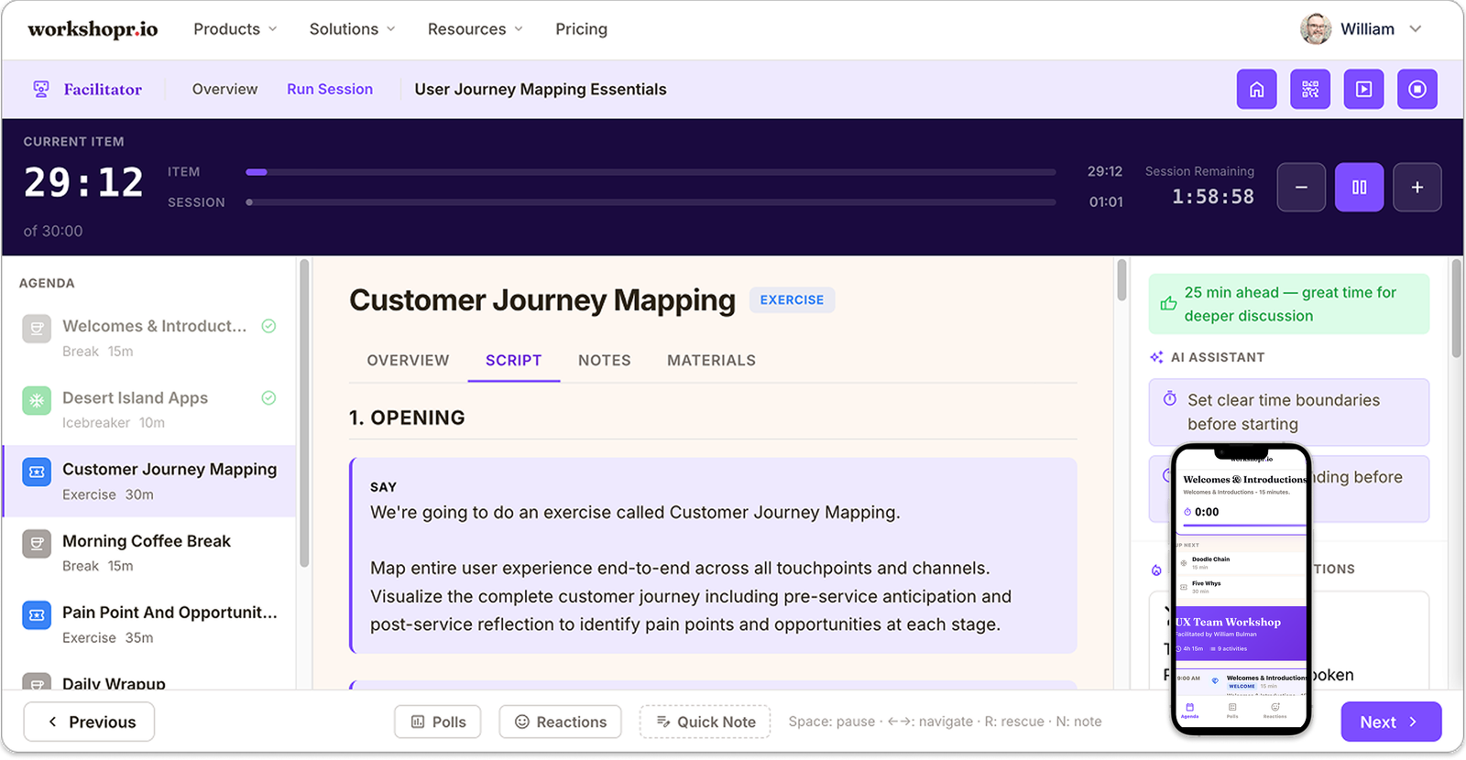Open the QR code button

(x=1310, y=90)
